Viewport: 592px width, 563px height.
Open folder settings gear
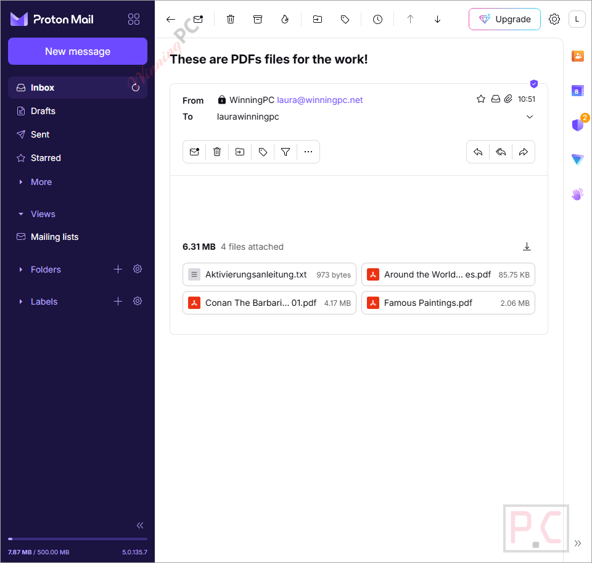[138, 269]
